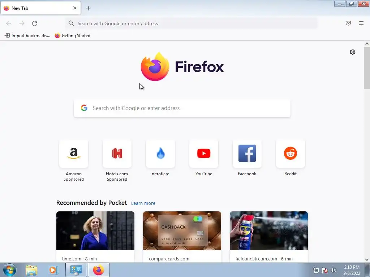Viewport: 370px width, 277px height.
Task: Click scrollbar up arrow
Action: [x=367, y=44]
